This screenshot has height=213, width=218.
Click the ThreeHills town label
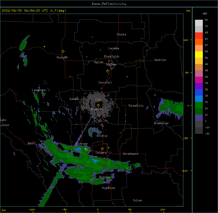pyautogui.click(x=136, y=106)
